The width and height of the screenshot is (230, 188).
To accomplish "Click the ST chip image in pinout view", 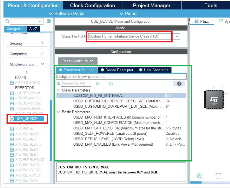I will (214, 99).
